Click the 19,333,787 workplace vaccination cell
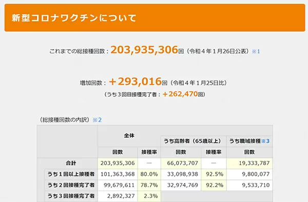The width and height of the screenshot is (308, 202). click(x=249, y=163)
